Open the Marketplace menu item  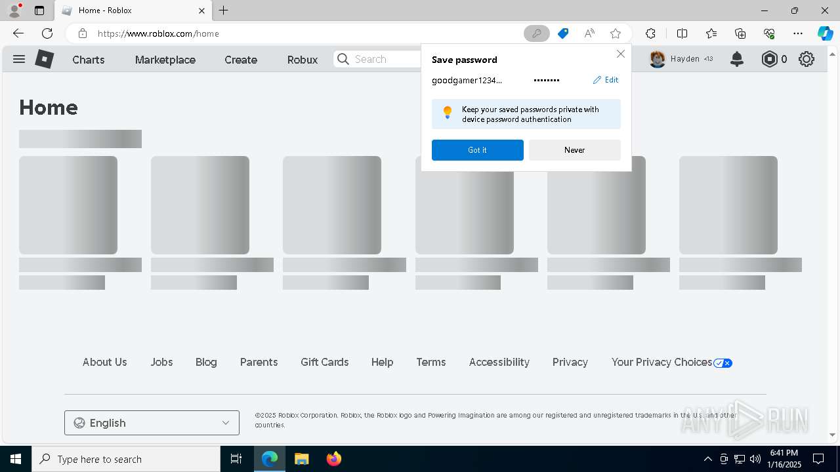pos(165,60)
